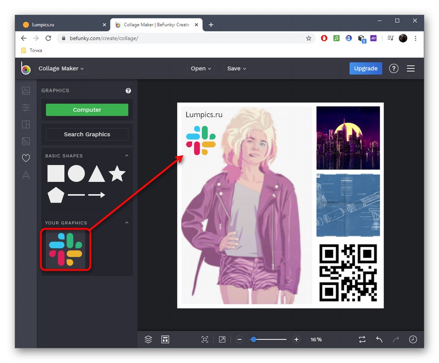This screenshot has width=439, height=363.
Task: Click the Graphics panel help icon
Action: pos(128,91)
